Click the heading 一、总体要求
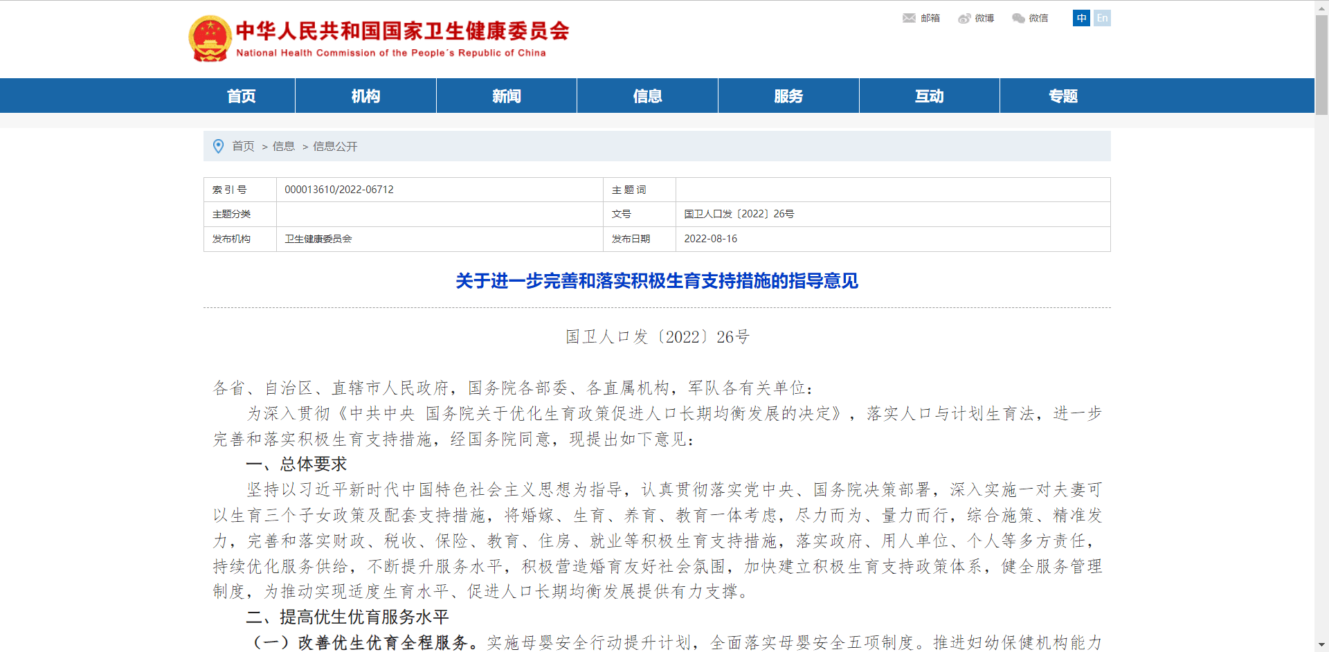Screen dimensions: 1329x652 [296, 464]
